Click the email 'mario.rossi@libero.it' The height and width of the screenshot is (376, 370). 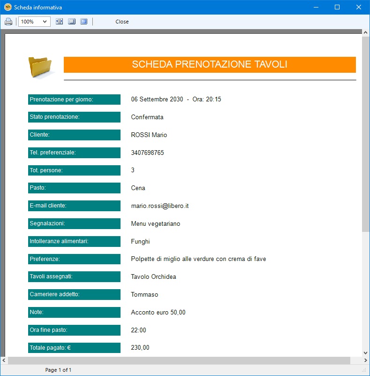160,206
